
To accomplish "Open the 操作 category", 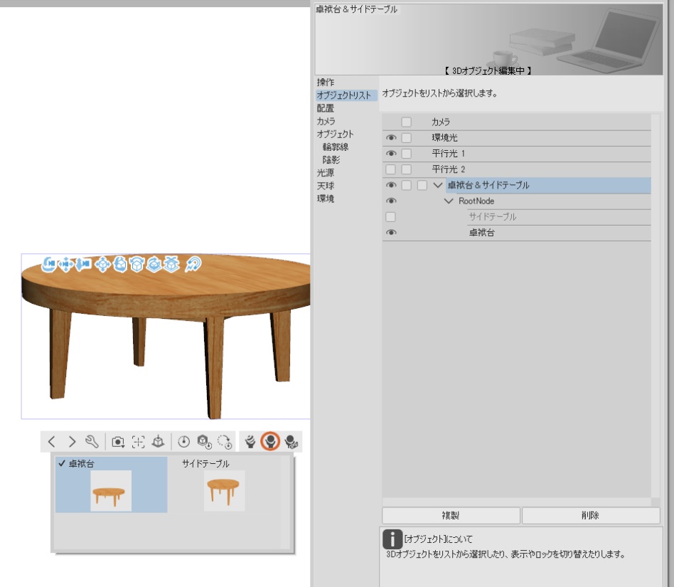I will click(x=326, y=82).
